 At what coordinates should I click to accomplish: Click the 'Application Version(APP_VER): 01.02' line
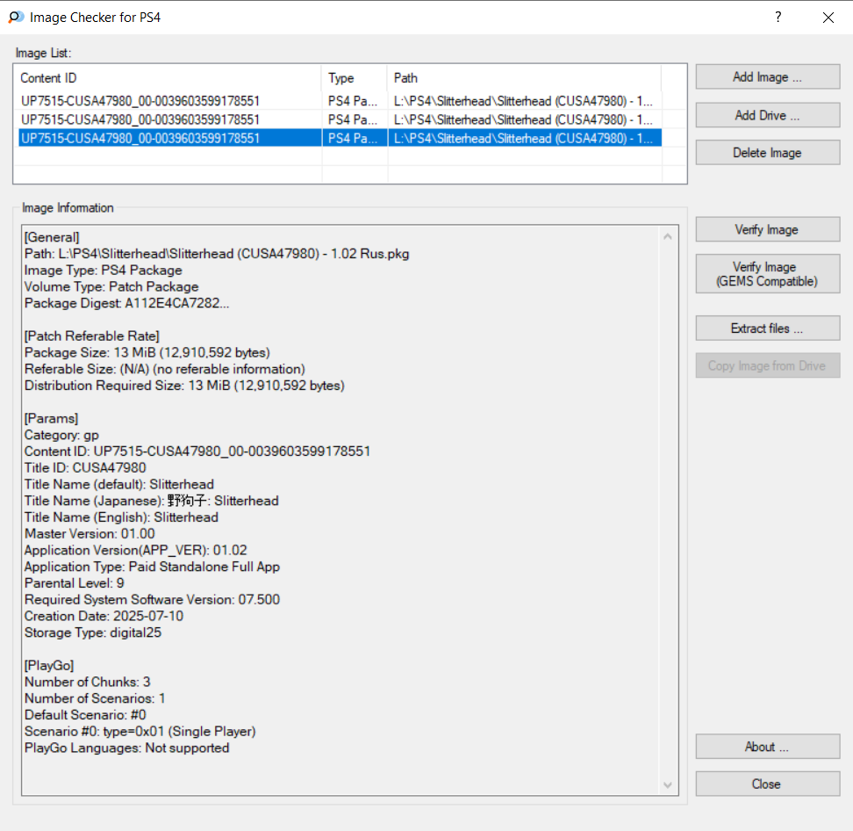[x=136, y=550]
